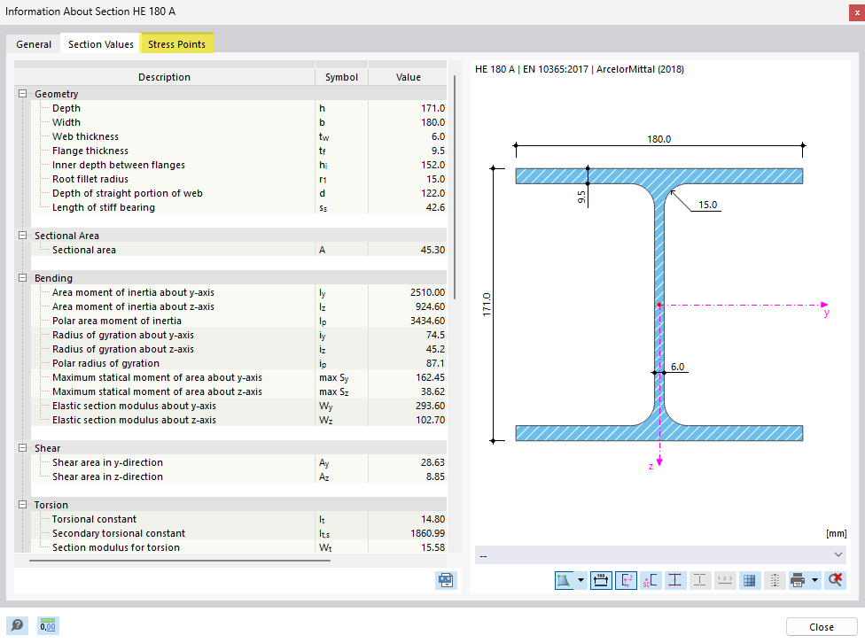The image size is (865, 643).
Task: Select the Polar radius of gyration row
Action: coord(238,363)
